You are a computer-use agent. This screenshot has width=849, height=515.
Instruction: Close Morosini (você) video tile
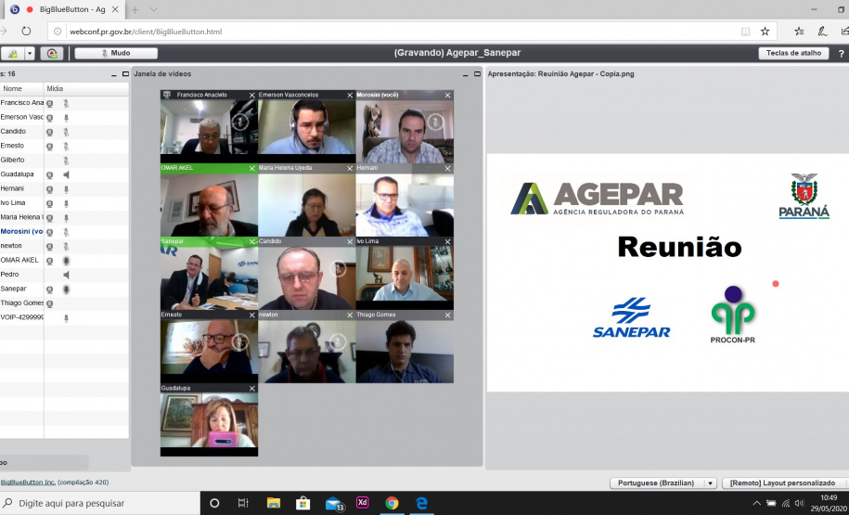(x=448, y=96)
